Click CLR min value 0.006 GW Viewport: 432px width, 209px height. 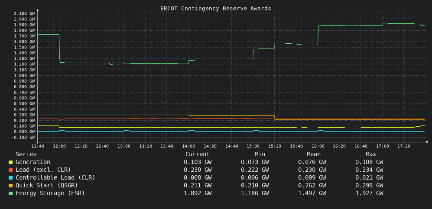255,177
